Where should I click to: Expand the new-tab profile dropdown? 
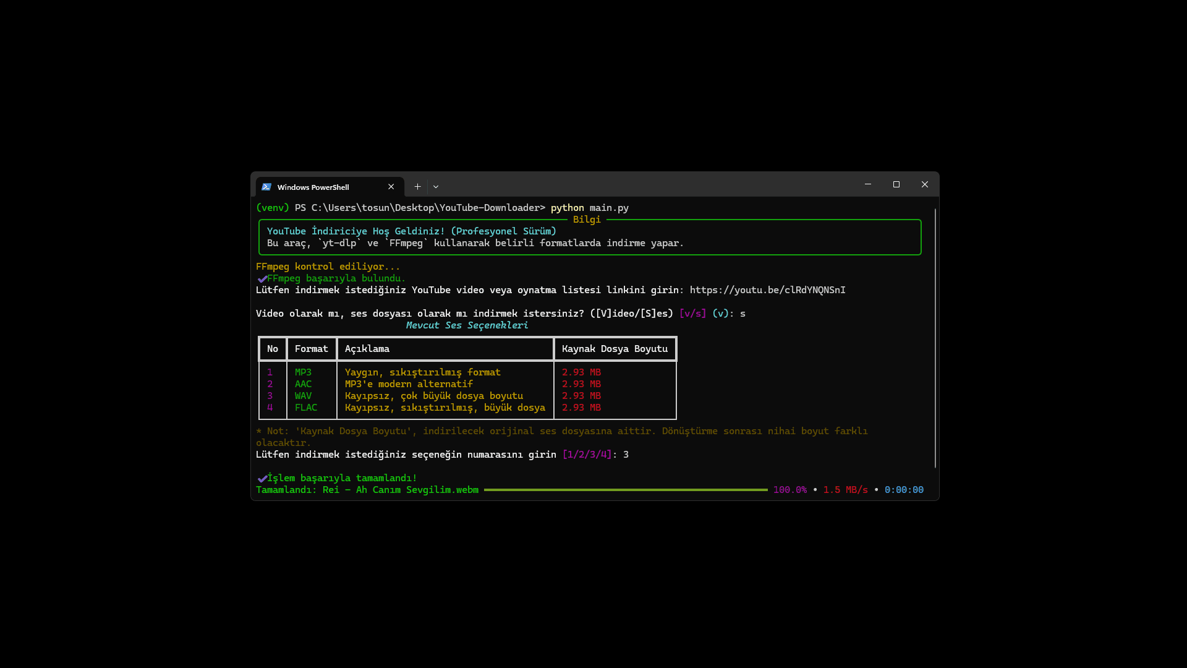(x=436, y=187)
